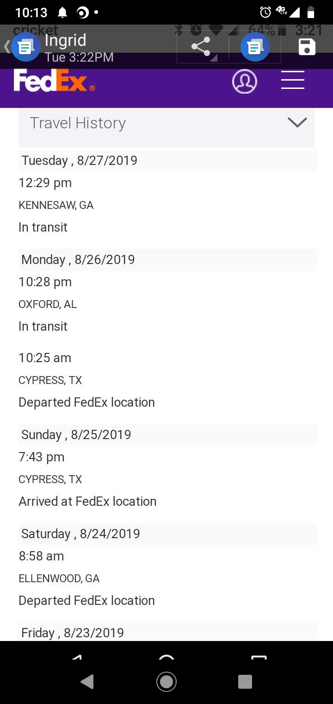Viewport: 333px width, 704px height.
Task: Tap the Ingrid conversation title
Action: point(65,41)
